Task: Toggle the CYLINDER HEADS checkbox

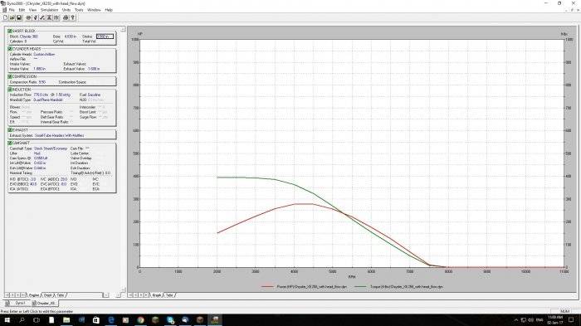Action: click(10, 49)
